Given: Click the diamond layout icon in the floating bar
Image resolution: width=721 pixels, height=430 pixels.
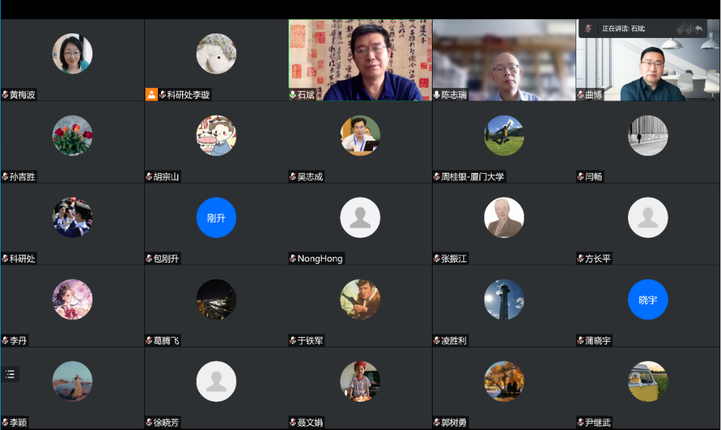Looking at the screenshot, I should (x=684, y=29).
